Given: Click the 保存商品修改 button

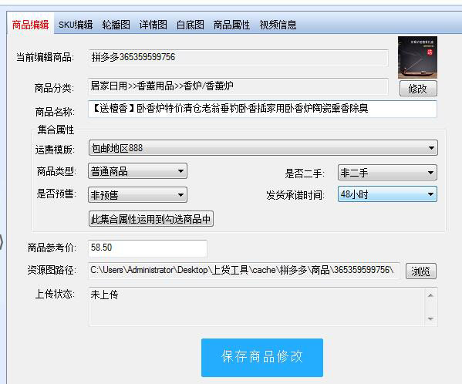Looking at the screenshot, I should point(262,358).
